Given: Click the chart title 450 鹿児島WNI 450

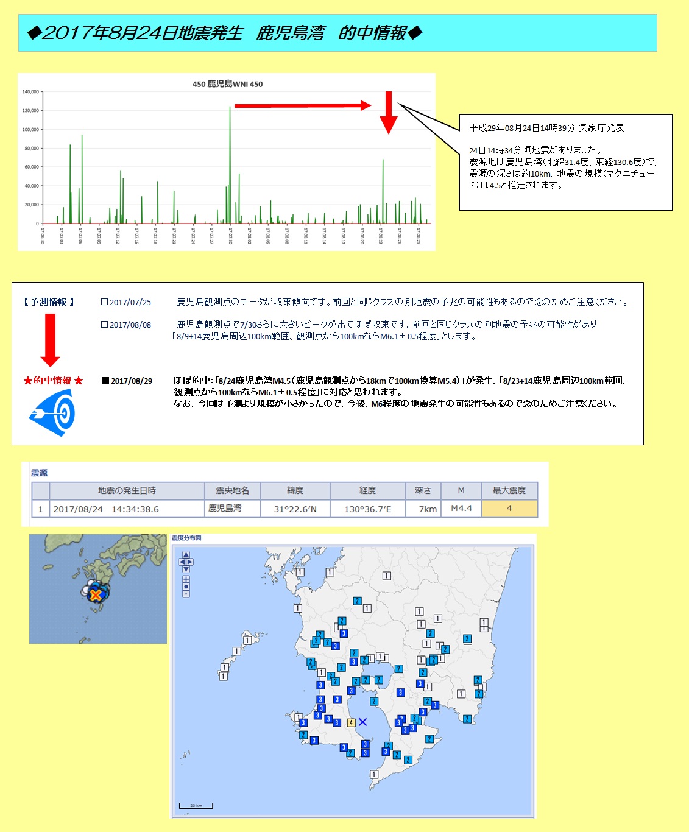Looking at the screenshot, I should (x=228, y=84).
